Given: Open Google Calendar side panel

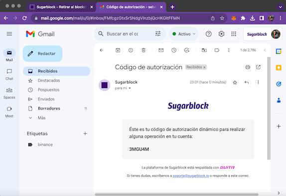Looking at the screenshot, I should 279,51.
